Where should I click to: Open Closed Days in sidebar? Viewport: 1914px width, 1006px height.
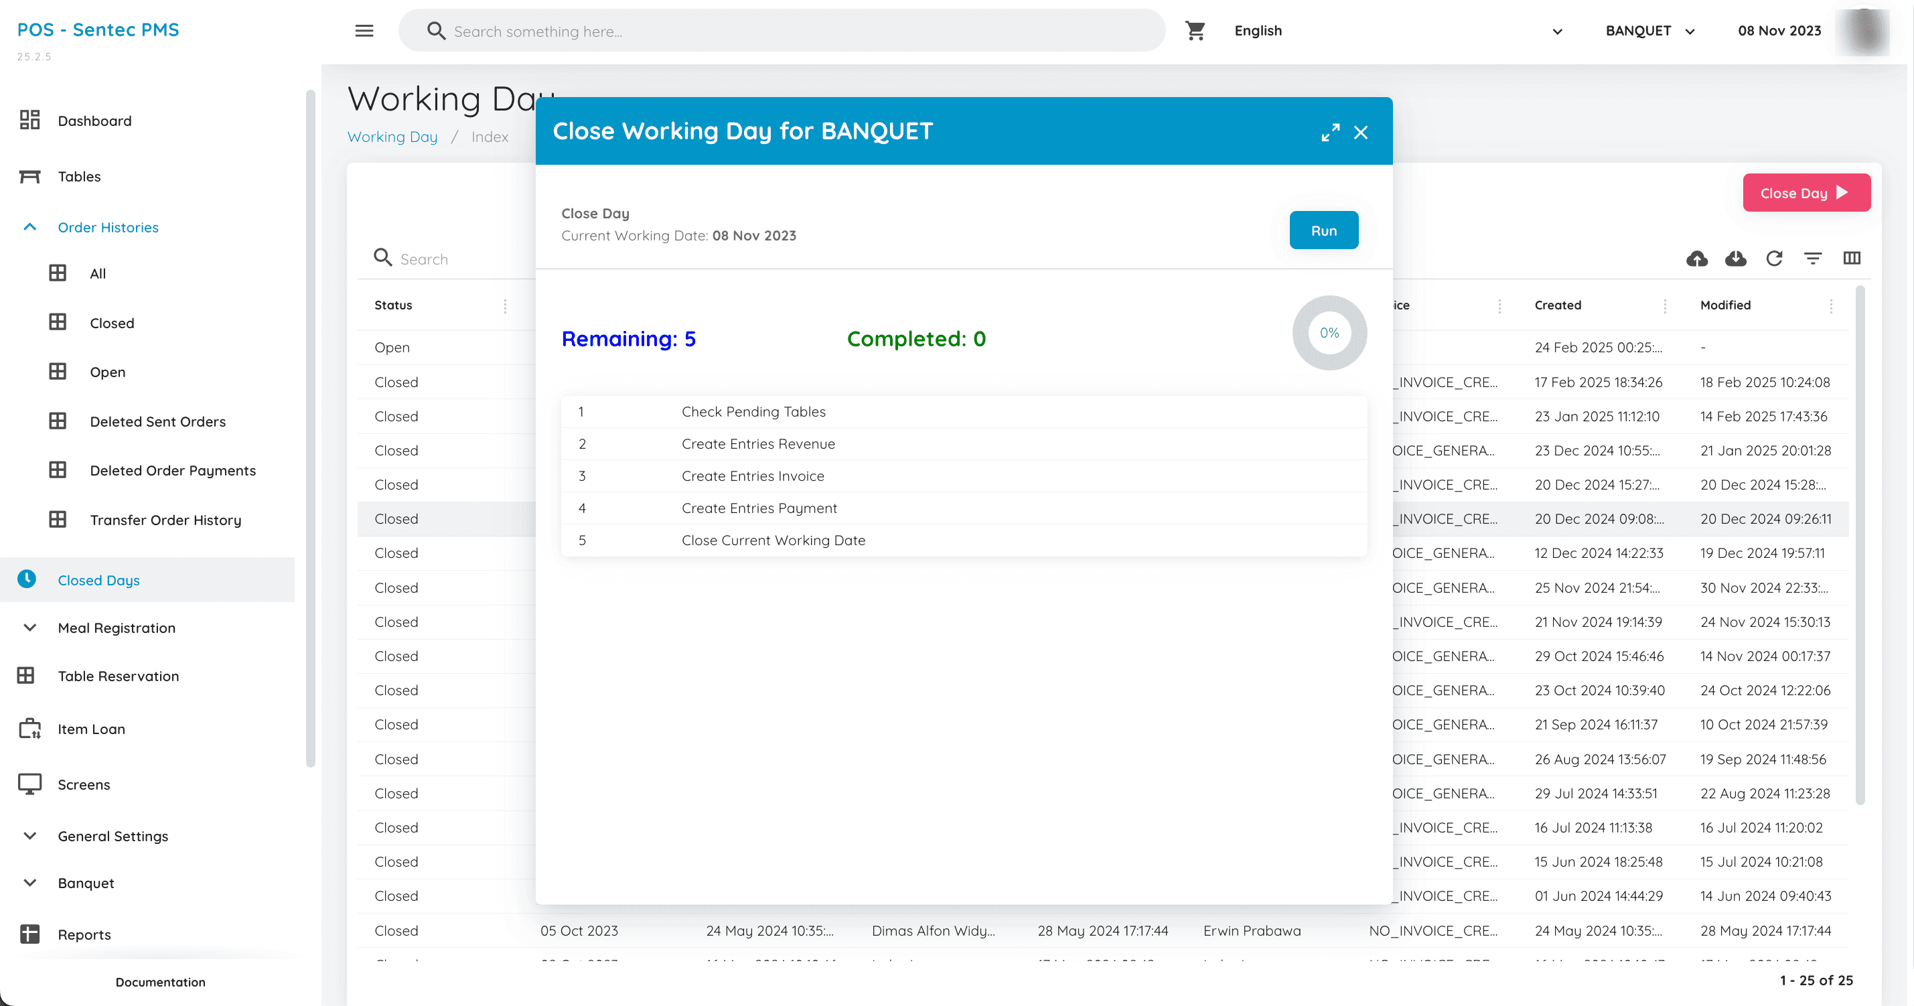click(x=147, y=579)
